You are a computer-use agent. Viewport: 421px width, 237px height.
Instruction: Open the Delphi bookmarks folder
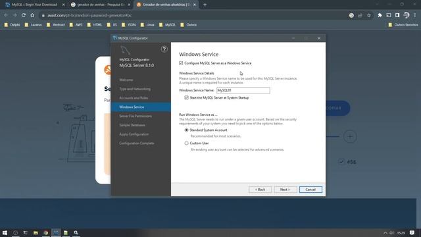pyautogui.click(x=12, y=25)
